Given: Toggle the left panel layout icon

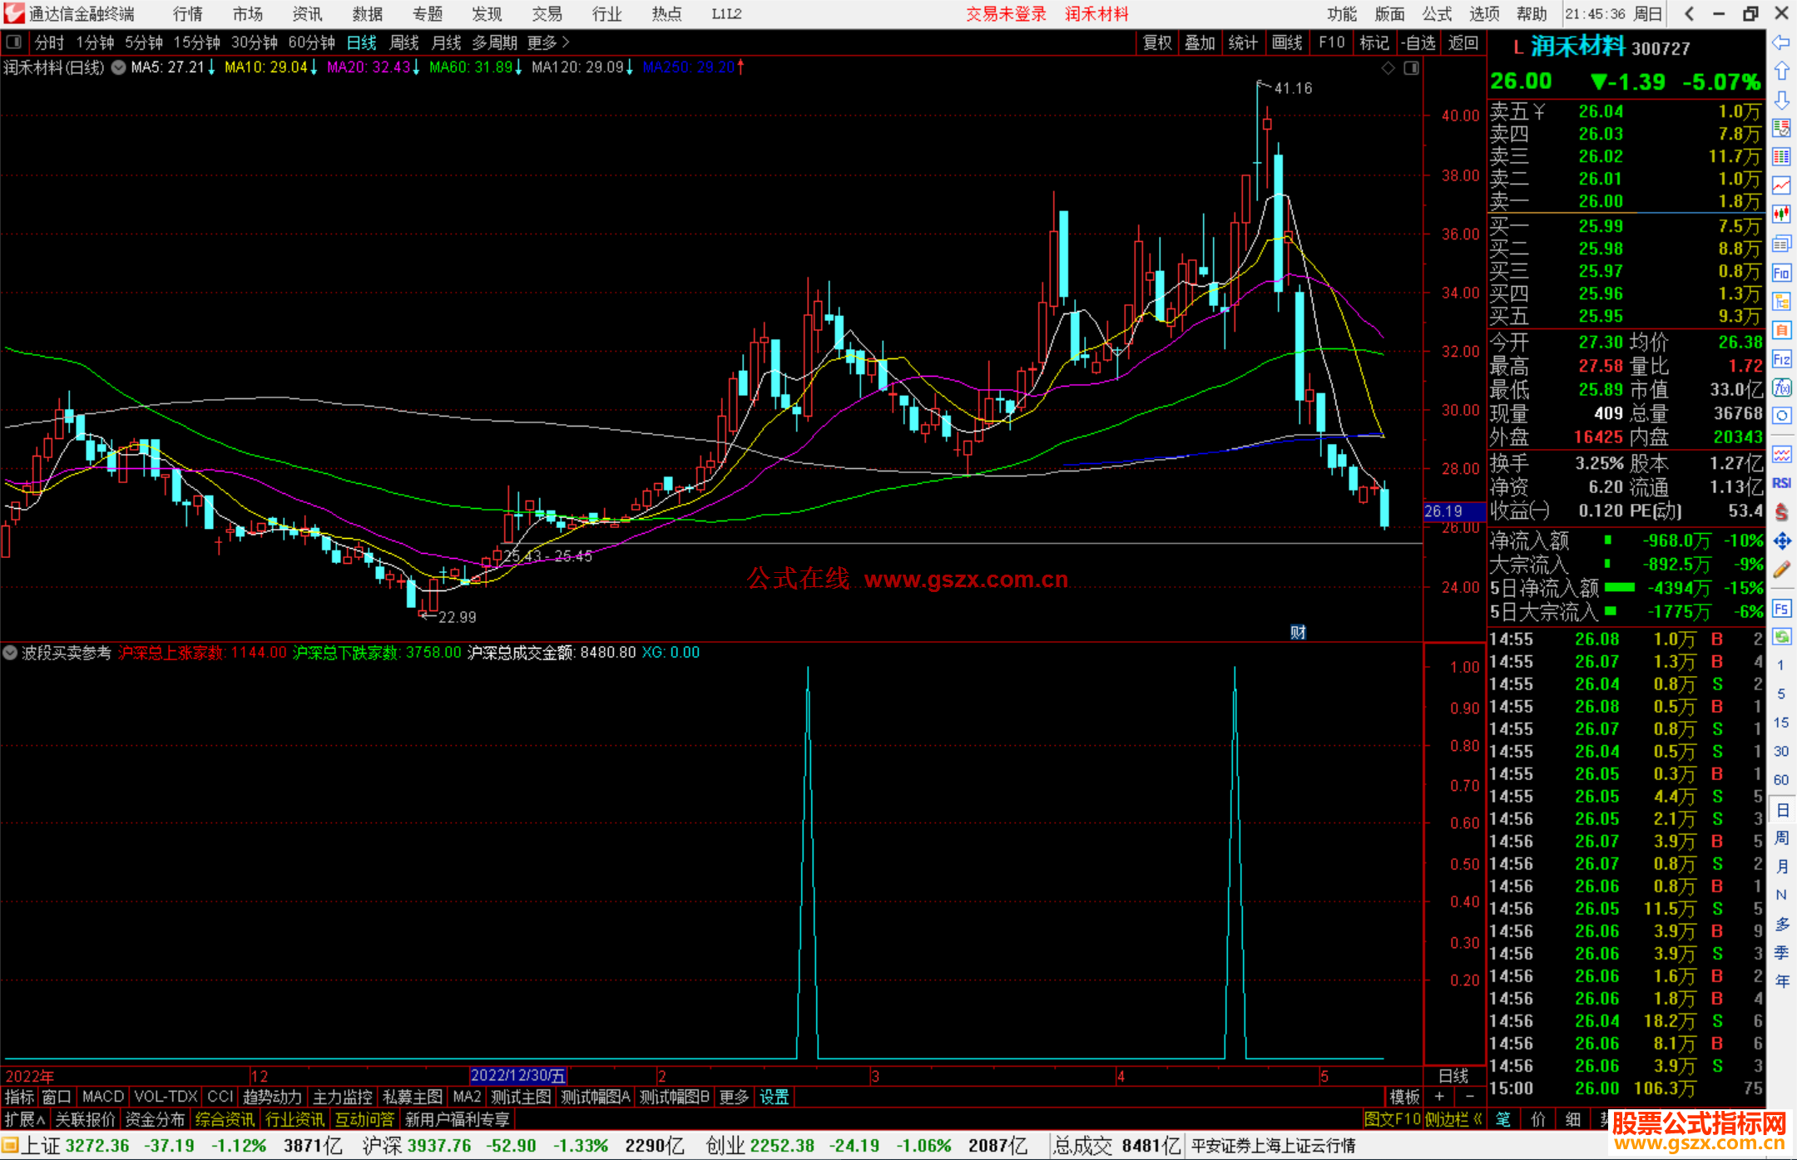Looking at the screenshot, I should [13, 42].
